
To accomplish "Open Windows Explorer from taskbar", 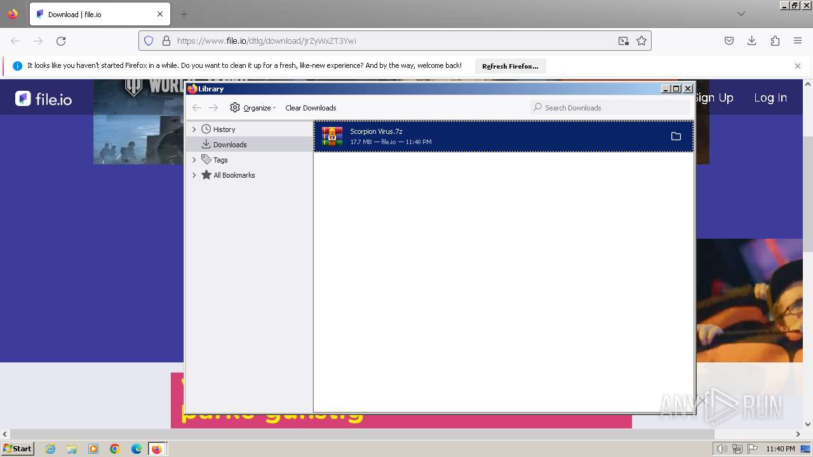I will tap(72, 449).
